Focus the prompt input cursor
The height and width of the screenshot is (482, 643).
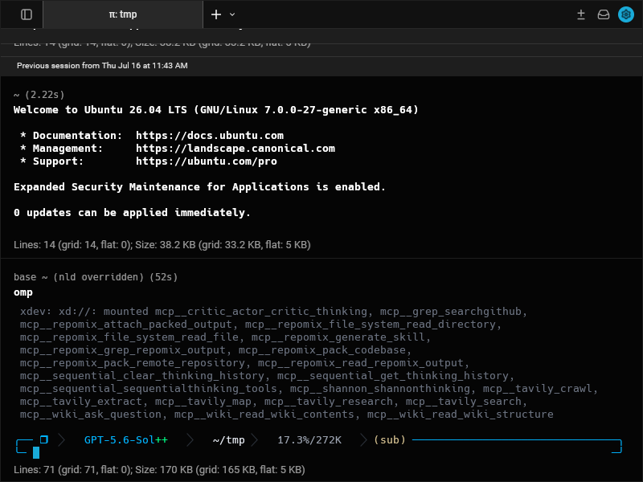(36, 452)
